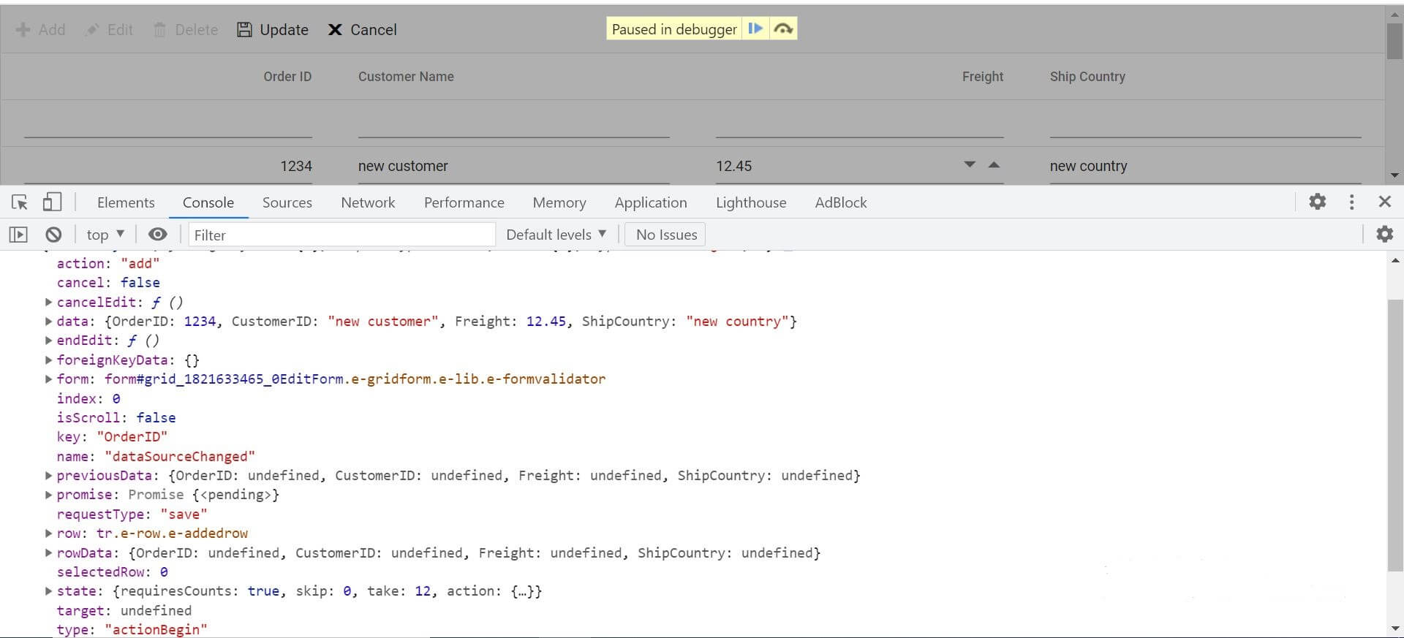The image size is (1404, 638).
Task: Expand the previousData object entry
Action: click(48, 476)
